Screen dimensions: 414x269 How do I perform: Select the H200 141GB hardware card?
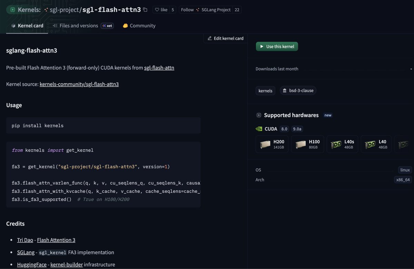click(x=272, y=144)
